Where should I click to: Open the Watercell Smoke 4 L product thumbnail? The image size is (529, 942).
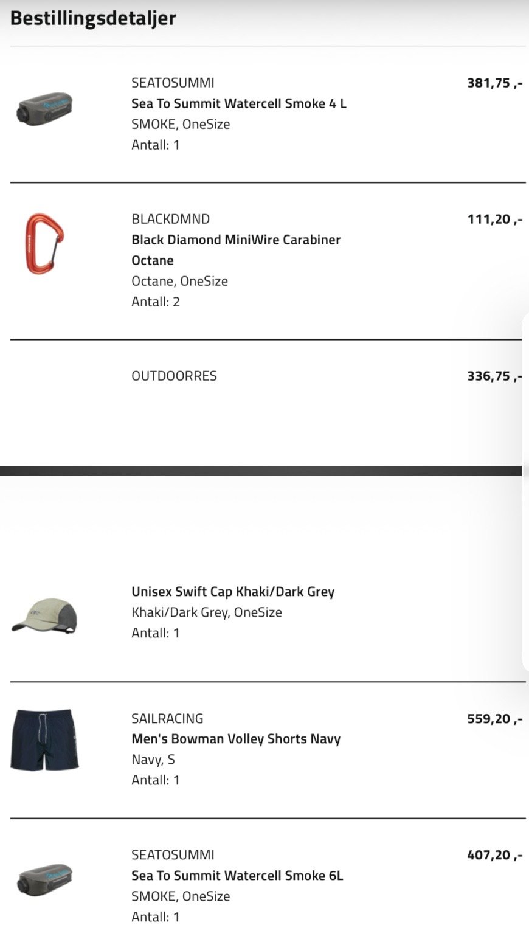44,109
